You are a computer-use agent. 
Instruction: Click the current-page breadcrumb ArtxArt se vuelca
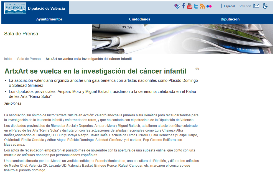click(88, 59)
